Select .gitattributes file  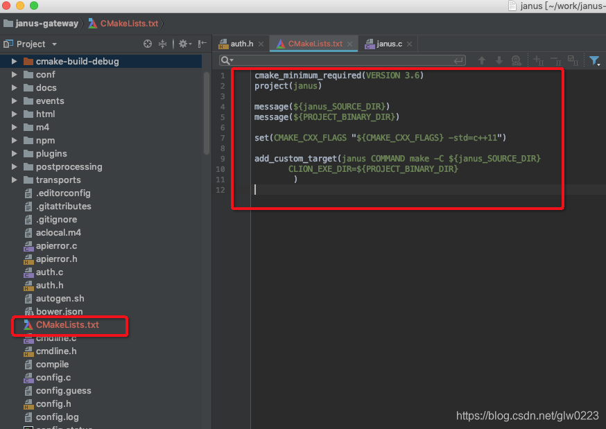[x=63, y=207]
